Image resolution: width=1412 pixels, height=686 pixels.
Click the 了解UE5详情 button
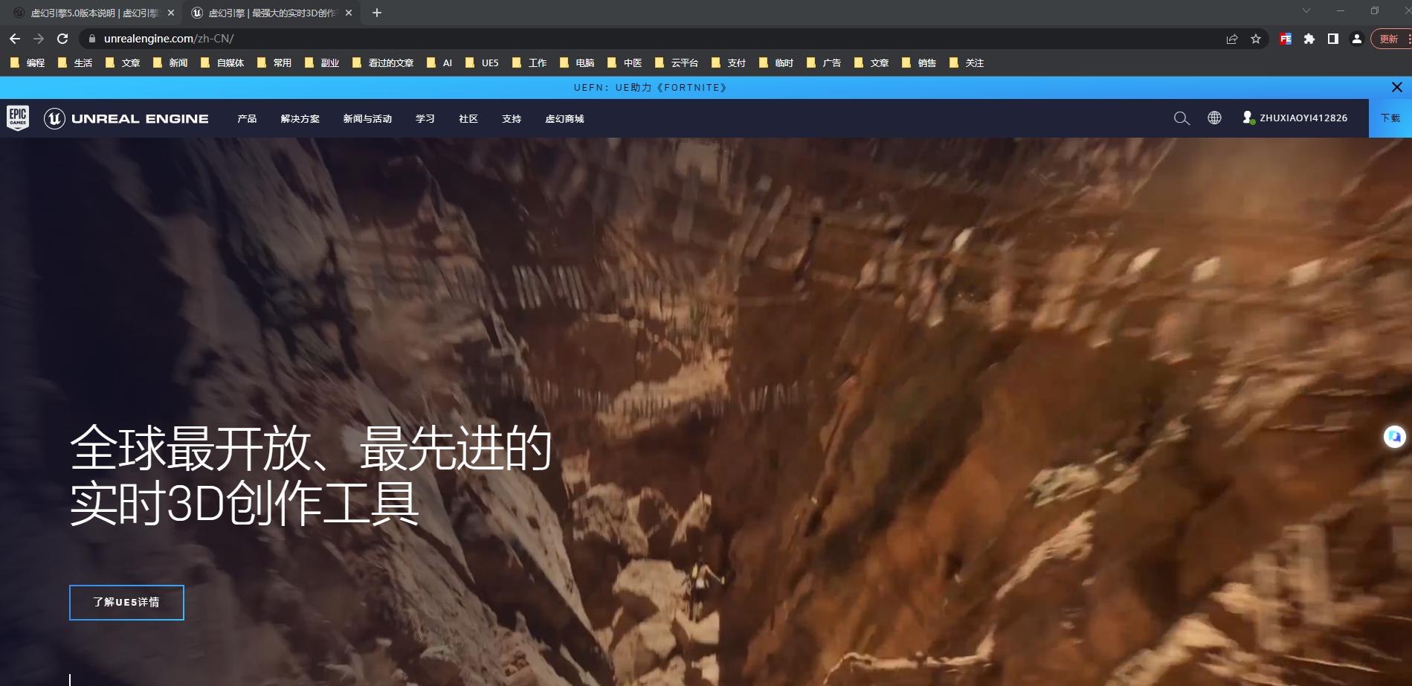point(126,603)
